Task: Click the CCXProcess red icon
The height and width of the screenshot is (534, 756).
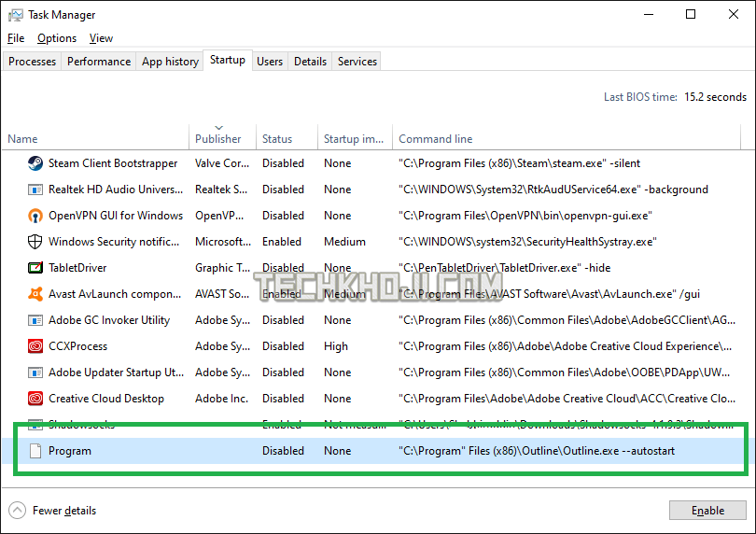Action: coord(35,345)
